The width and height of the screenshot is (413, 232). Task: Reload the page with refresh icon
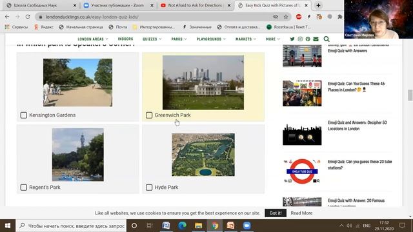tap(28, 17)
